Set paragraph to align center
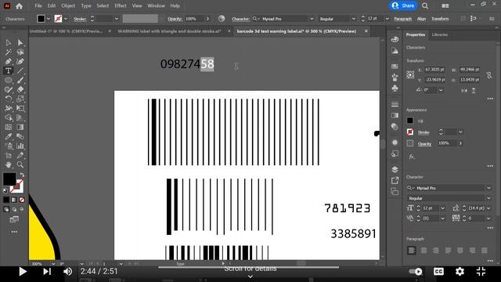This screenshot has width=501, height=282. (x=424, y=251)
